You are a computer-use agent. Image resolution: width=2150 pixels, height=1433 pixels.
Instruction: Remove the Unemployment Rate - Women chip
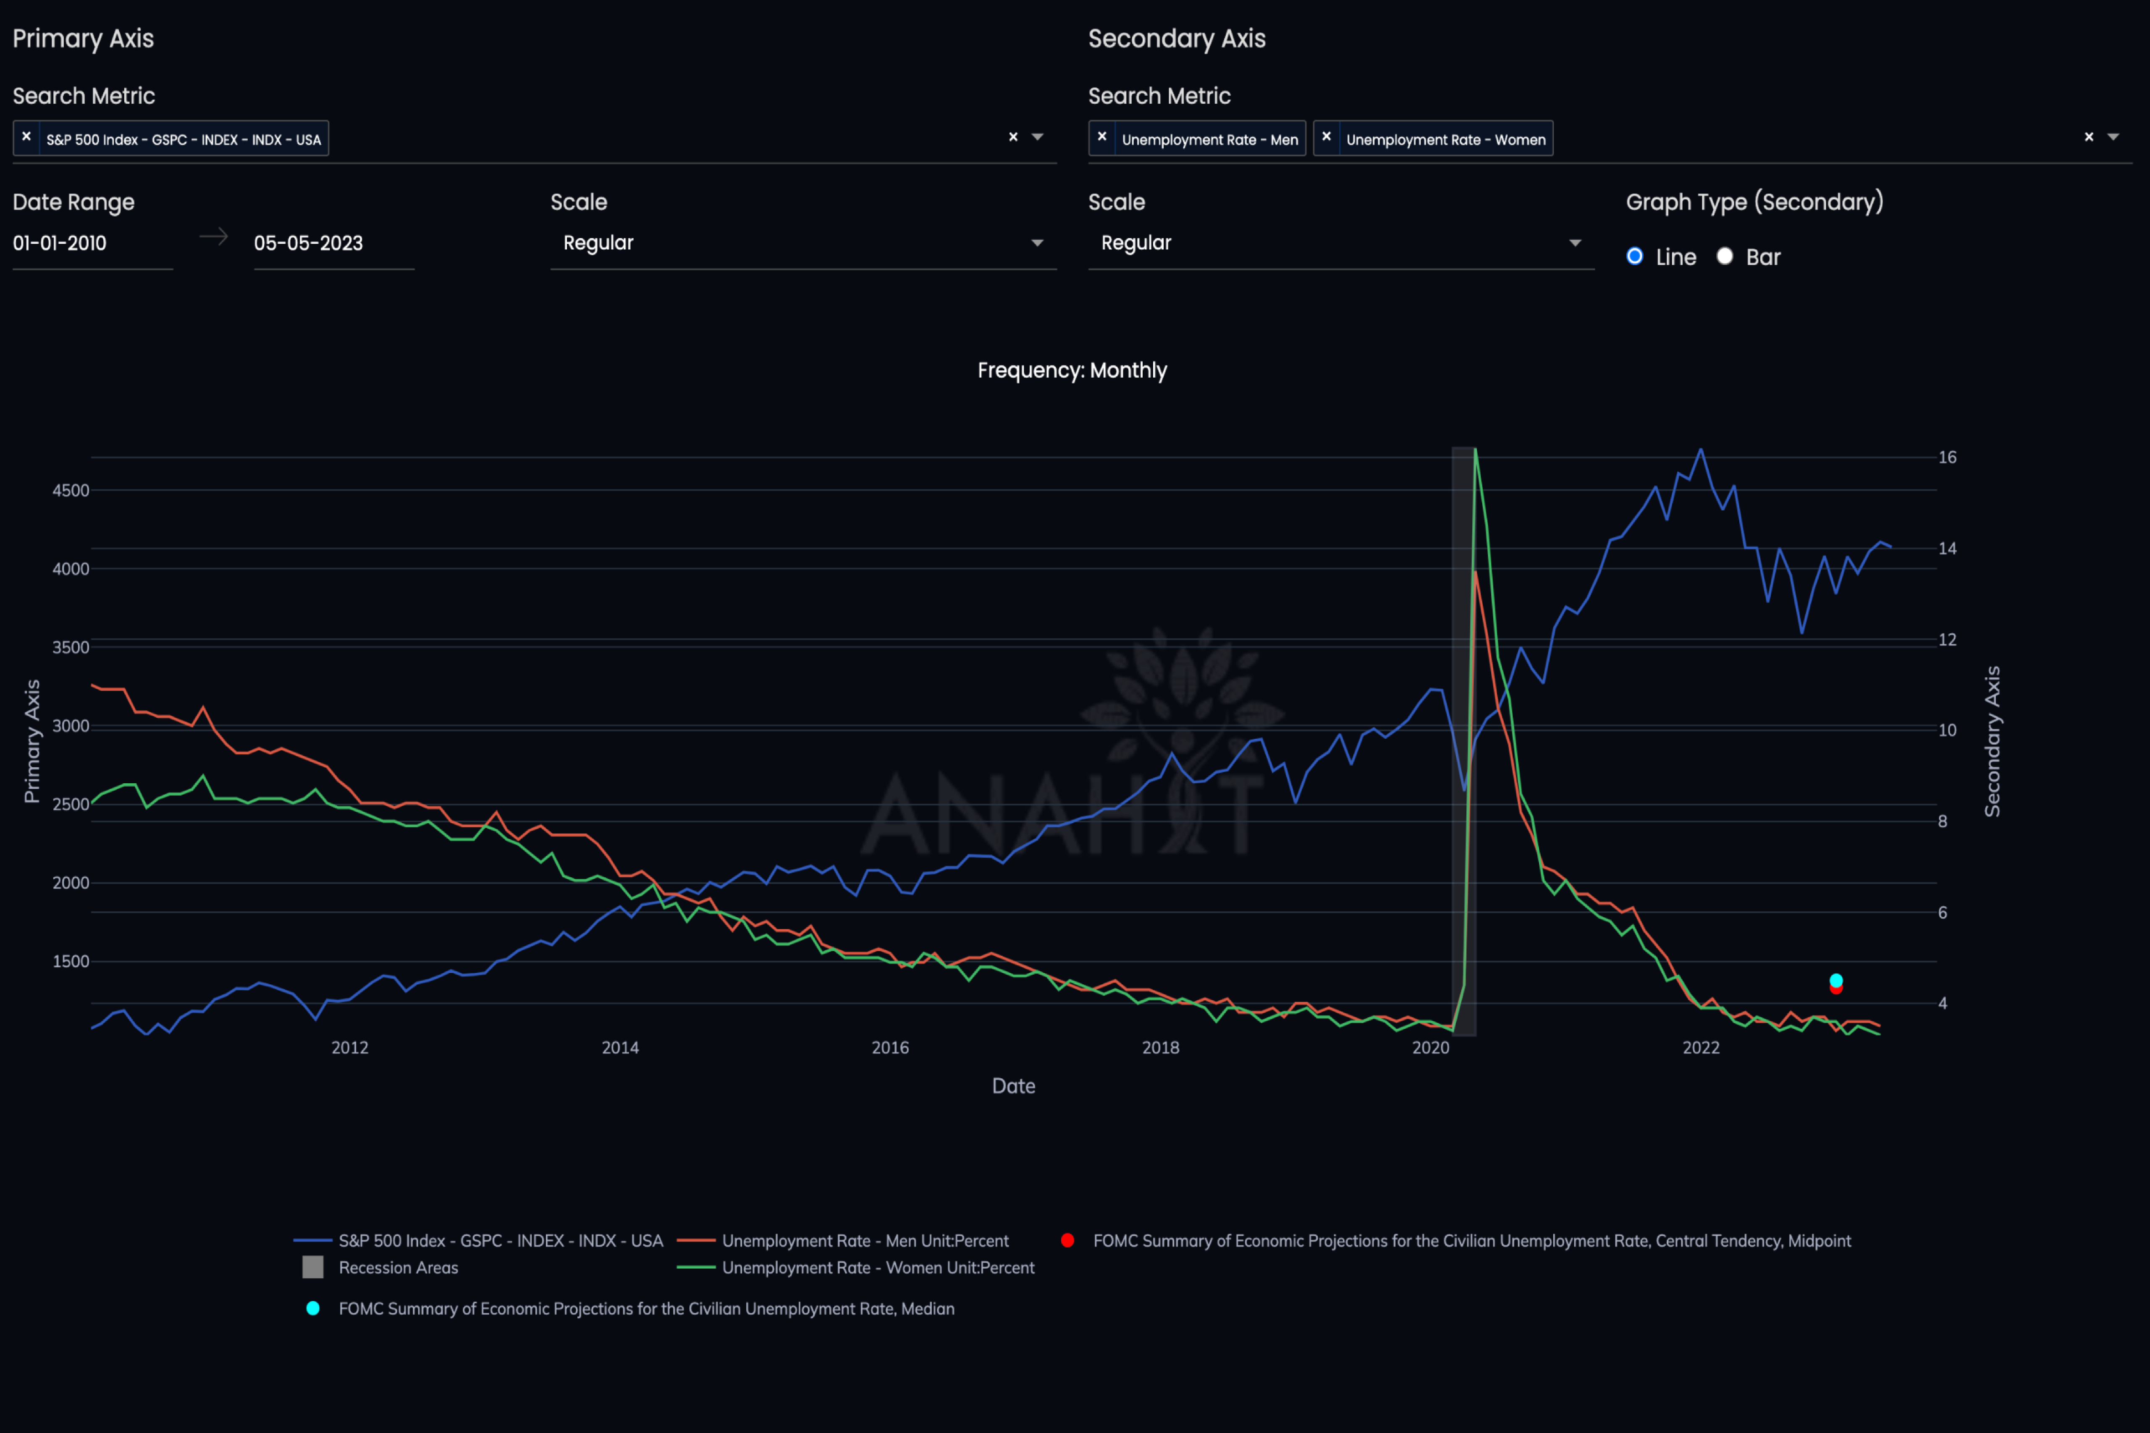1327,137
